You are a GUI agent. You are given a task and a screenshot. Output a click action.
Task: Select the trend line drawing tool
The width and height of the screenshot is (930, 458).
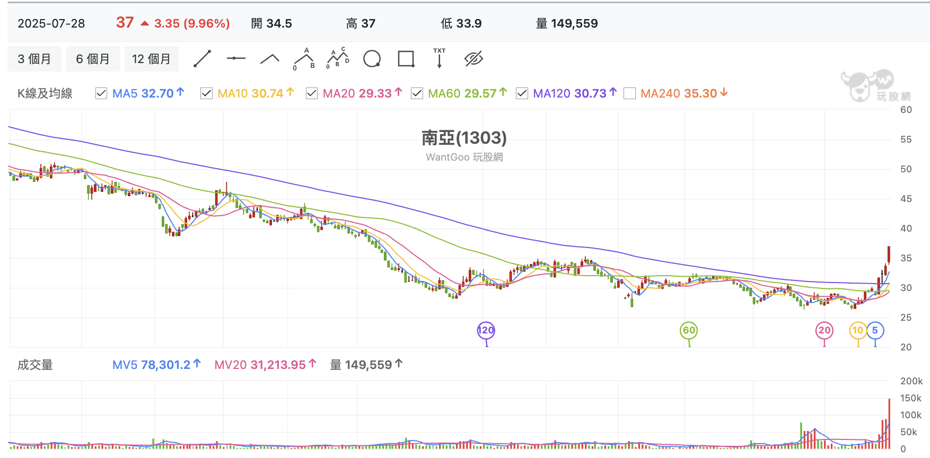pos(202,59)
